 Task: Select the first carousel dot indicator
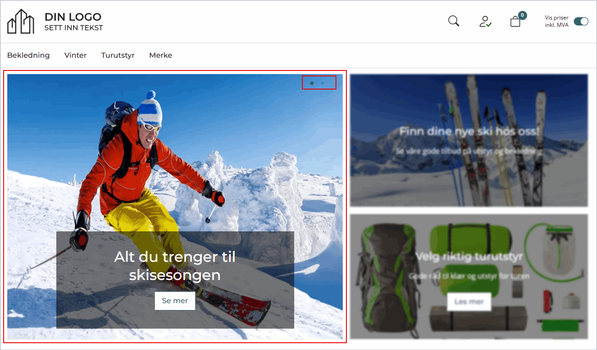pos(311,83)
